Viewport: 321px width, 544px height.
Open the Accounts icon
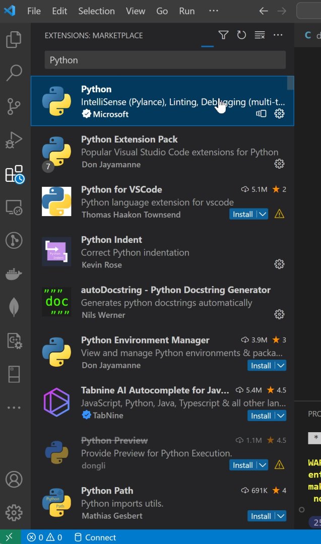[14, 479]
